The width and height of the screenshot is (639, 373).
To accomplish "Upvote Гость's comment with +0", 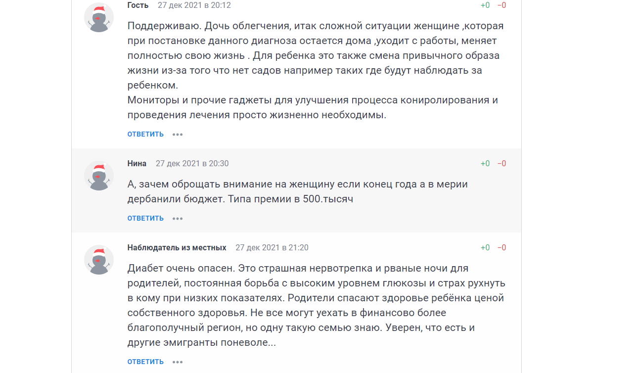I will pyautogui.click(x=485, y=5).
